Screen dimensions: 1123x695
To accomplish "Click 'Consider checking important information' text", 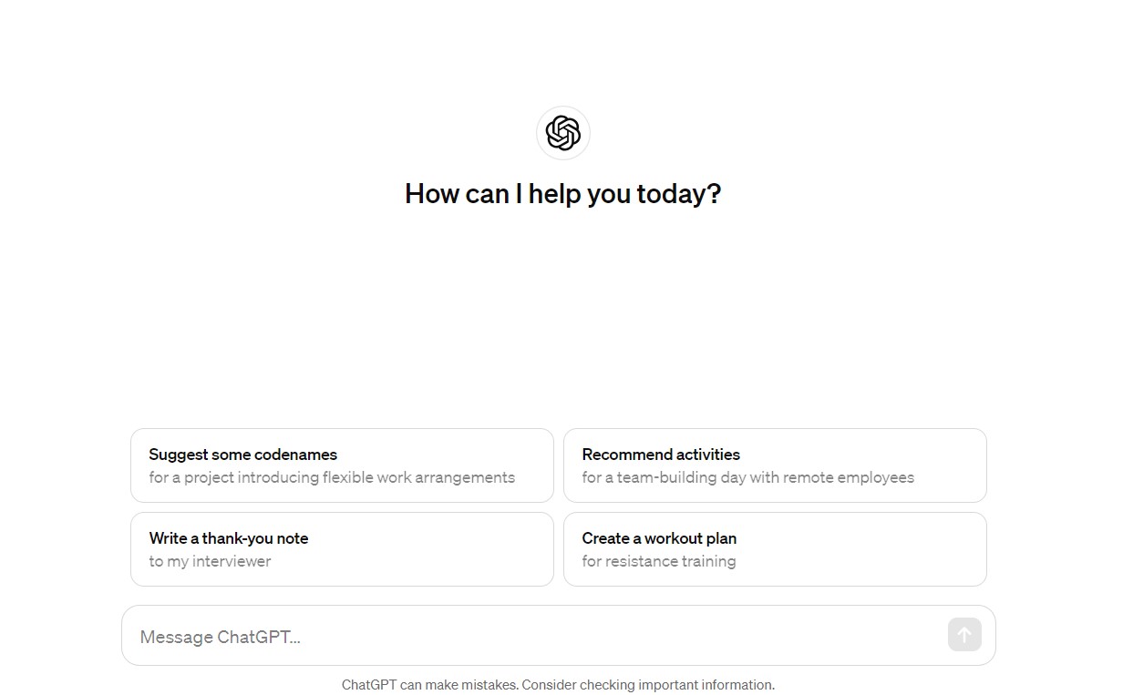I will click(648, 685).
